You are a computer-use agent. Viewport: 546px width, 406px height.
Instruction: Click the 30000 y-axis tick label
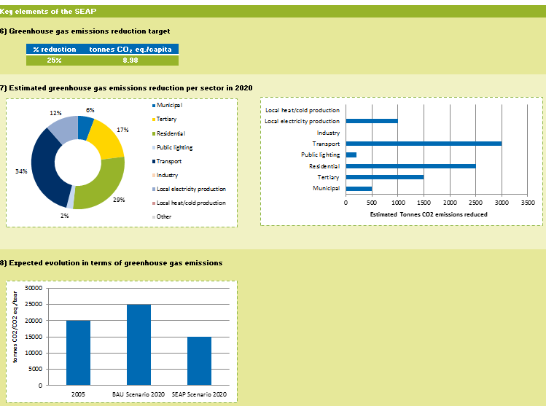click(x=34, y=289)
